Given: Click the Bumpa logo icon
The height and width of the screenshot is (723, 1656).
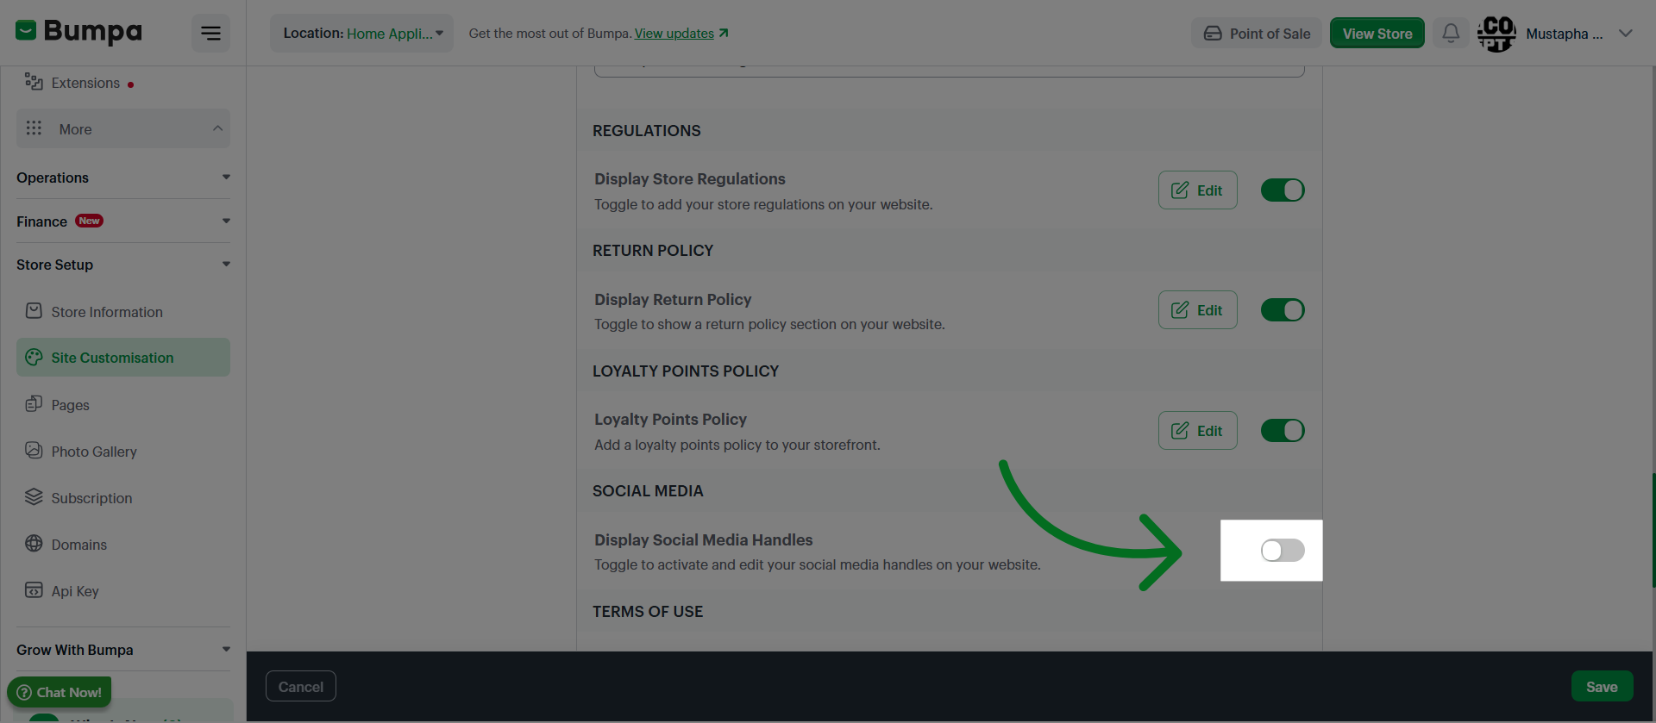Looking at the screenshot, I should click(26, 31).
